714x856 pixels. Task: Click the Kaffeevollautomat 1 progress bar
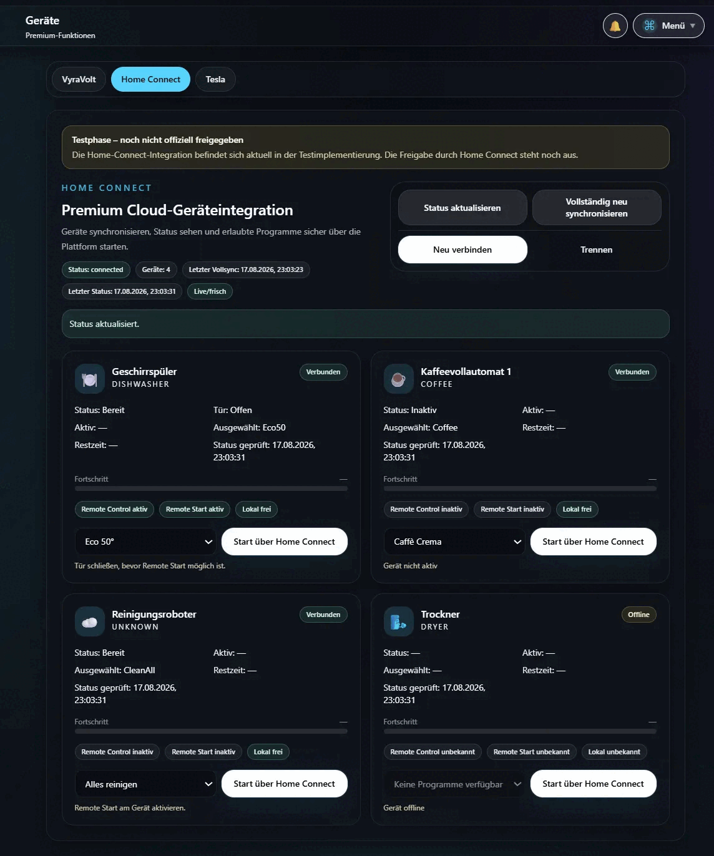pyautogui.click(x=520, y=489)
